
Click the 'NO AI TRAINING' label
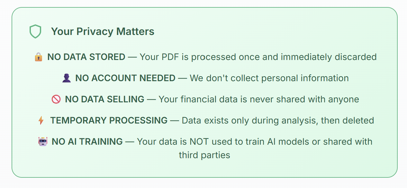tap(87, 141)
